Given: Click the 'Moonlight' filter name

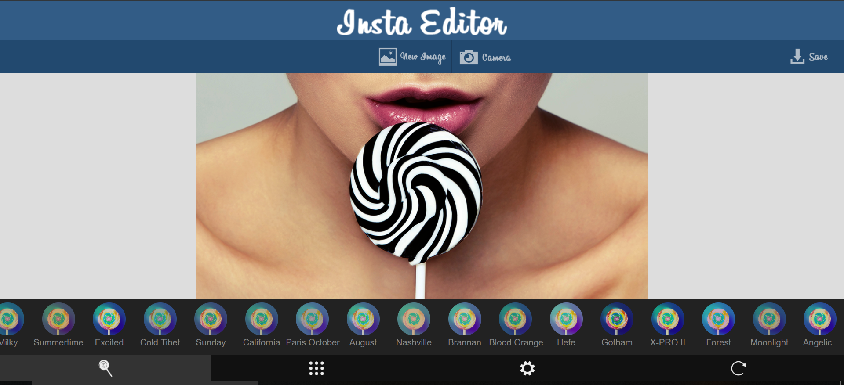Looking at the screenshot, I should coord(769,343).
